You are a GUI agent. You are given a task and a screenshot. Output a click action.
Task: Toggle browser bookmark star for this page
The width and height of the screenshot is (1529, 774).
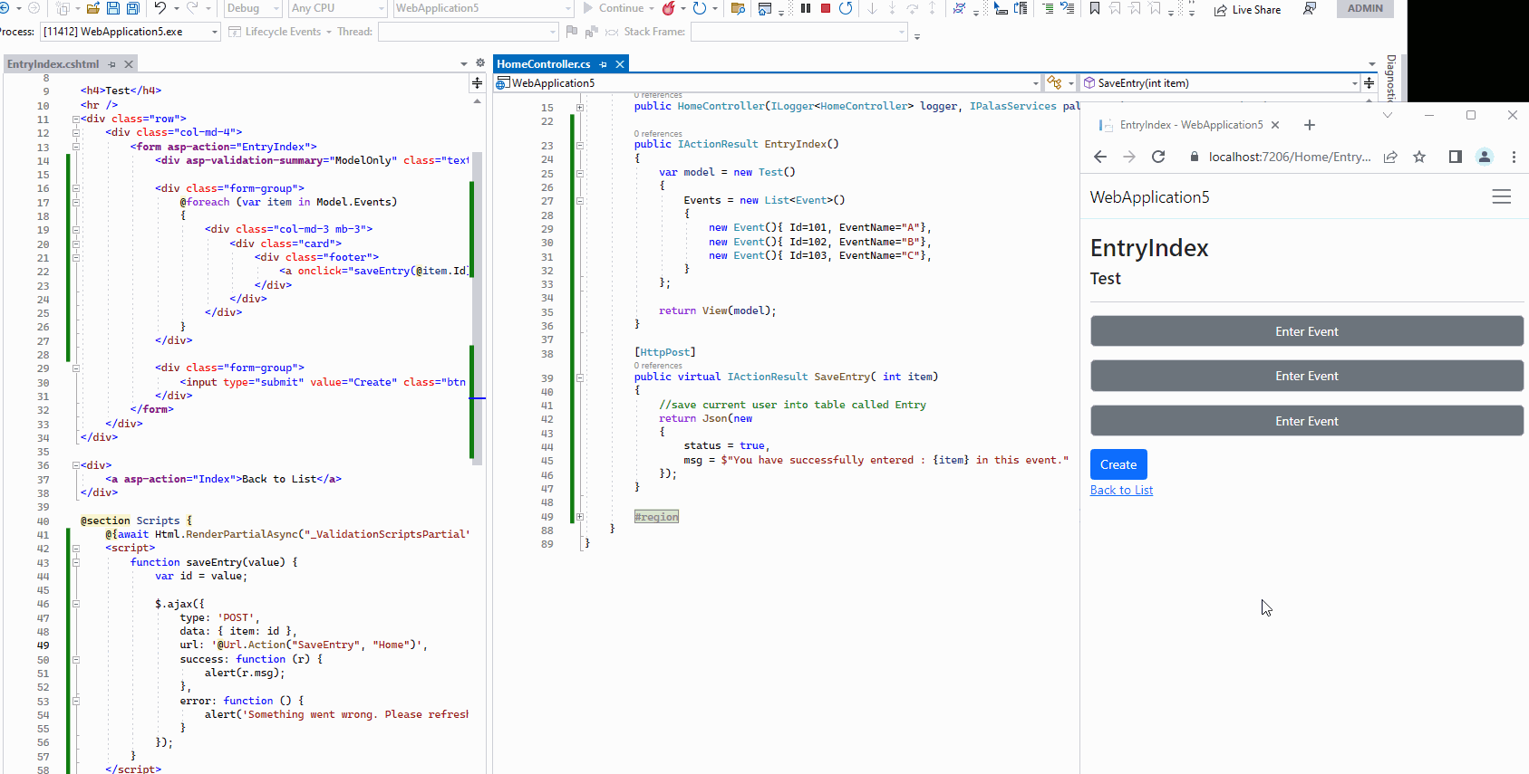click(x=1419, y=157)
